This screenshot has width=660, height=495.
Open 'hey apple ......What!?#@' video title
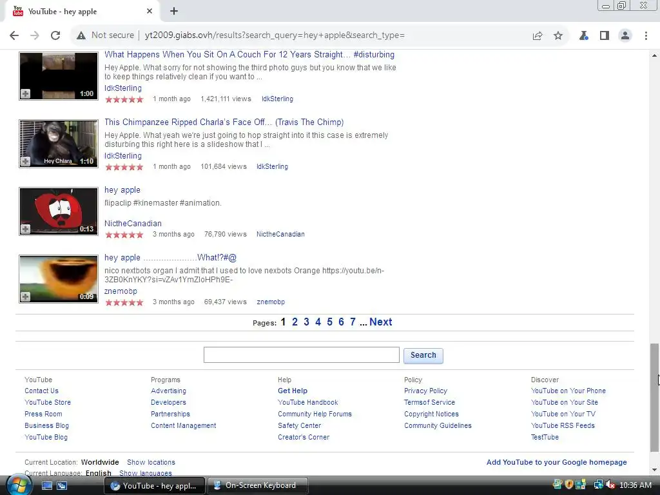pos(170,258)
